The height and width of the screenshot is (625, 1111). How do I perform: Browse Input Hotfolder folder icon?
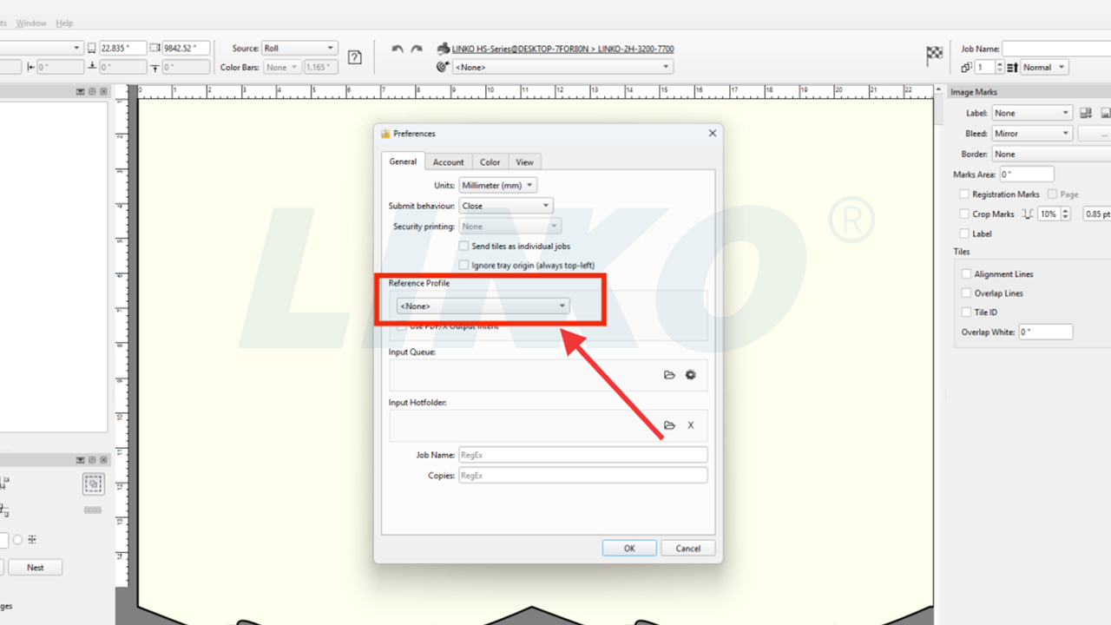point(669,425)
